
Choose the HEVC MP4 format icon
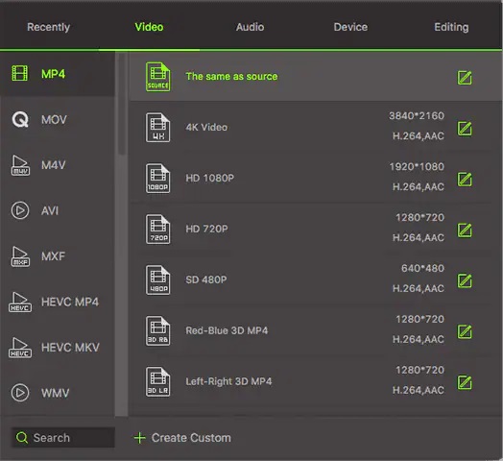pyautogui.click(x=20, y=302)
